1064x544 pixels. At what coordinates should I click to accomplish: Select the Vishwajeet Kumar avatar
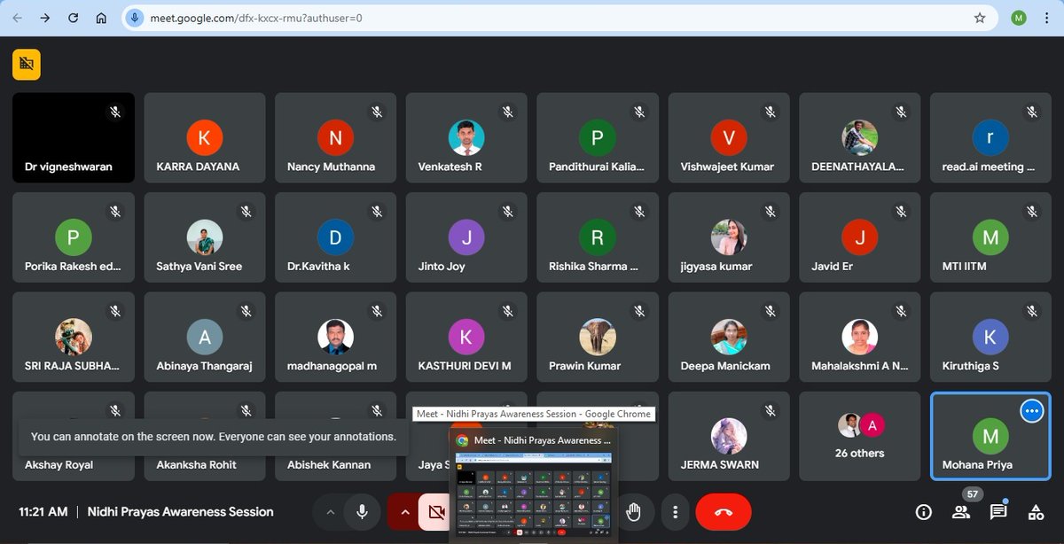729,137
